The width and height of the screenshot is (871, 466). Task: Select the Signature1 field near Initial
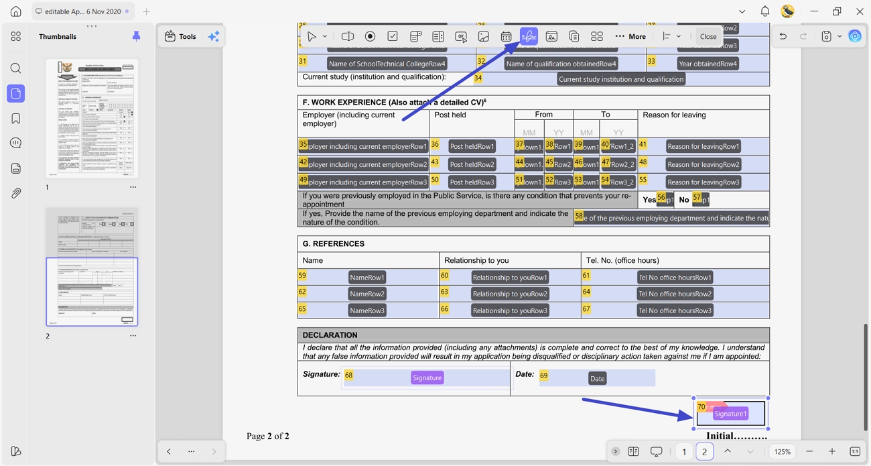pyautogui.click(x=730, y=414)
